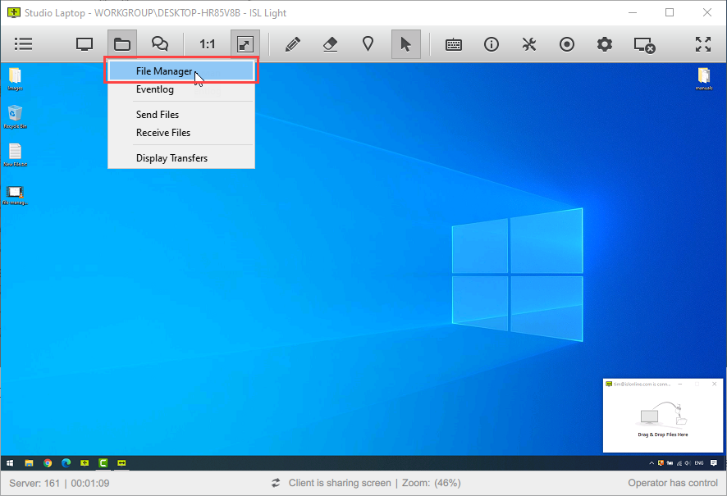
Task: Open the tools wrench icon
Action: pyautogui.click(x=529, y=44)
